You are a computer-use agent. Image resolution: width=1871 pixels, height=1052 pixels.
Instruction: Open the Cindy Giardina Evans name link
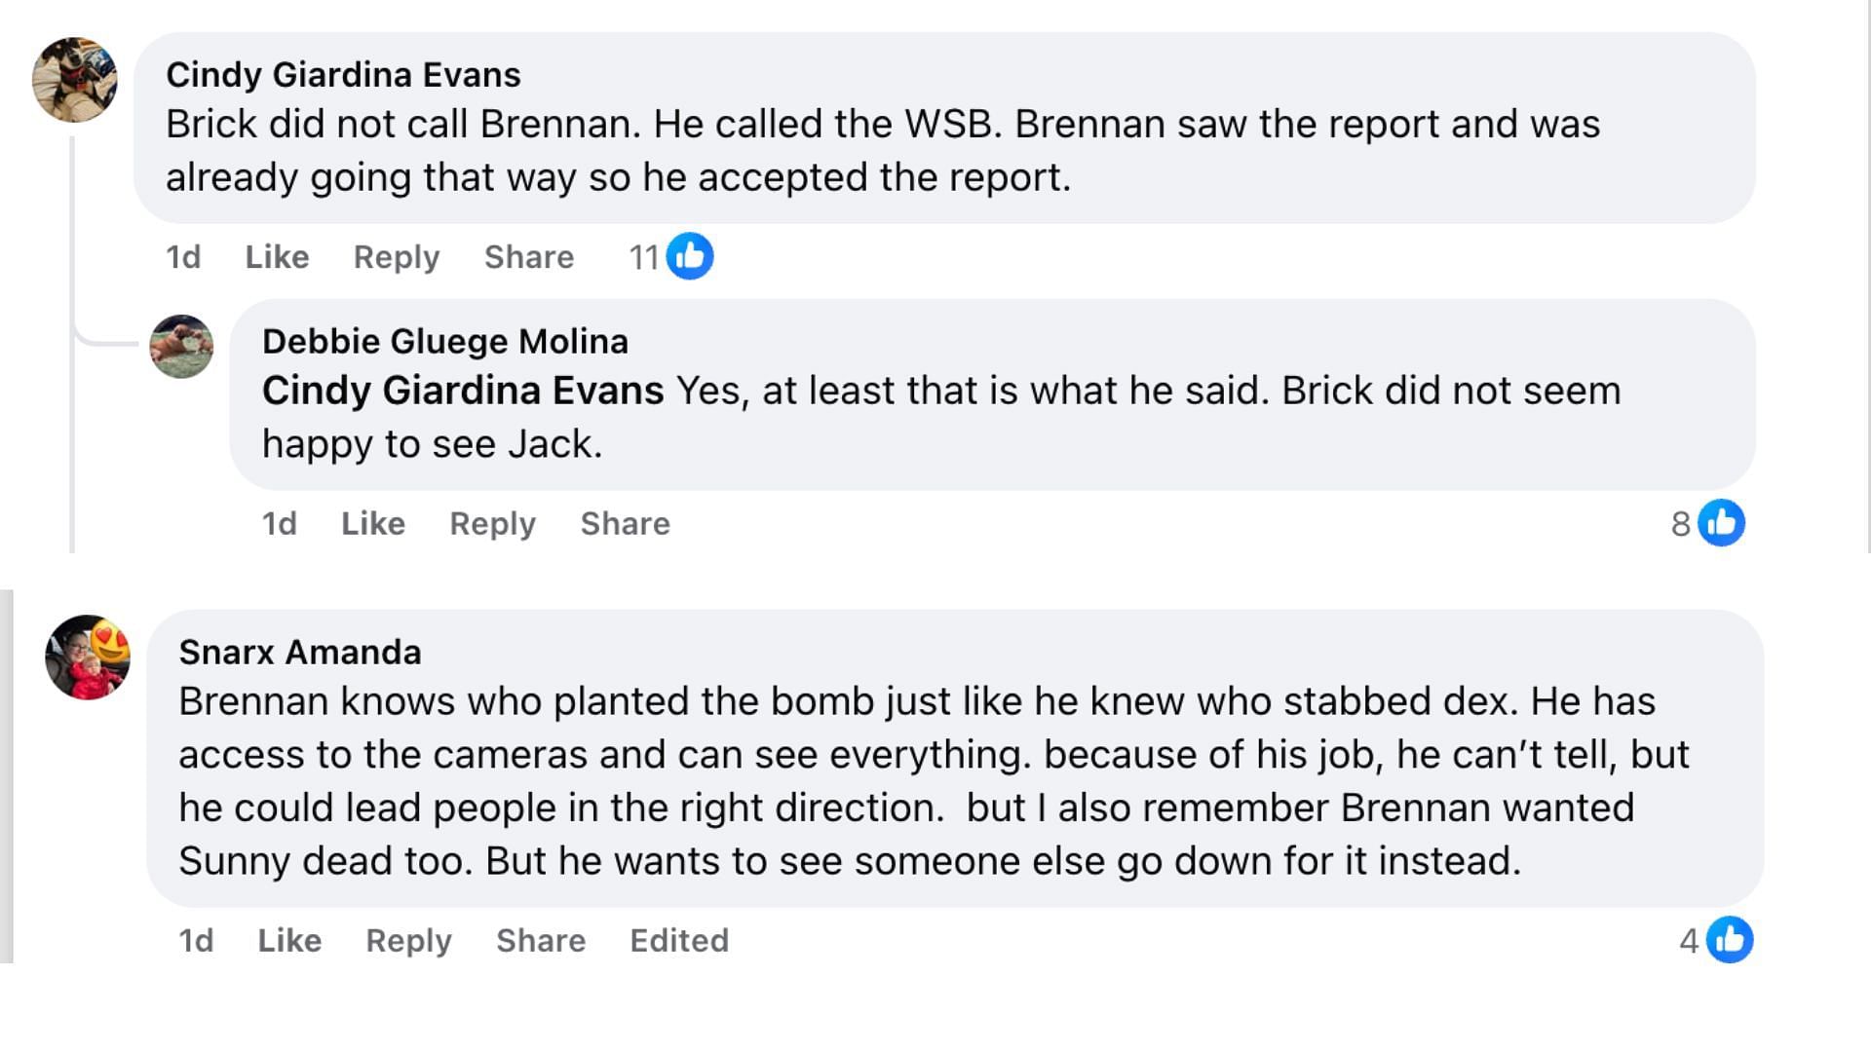tap(343, 75)
